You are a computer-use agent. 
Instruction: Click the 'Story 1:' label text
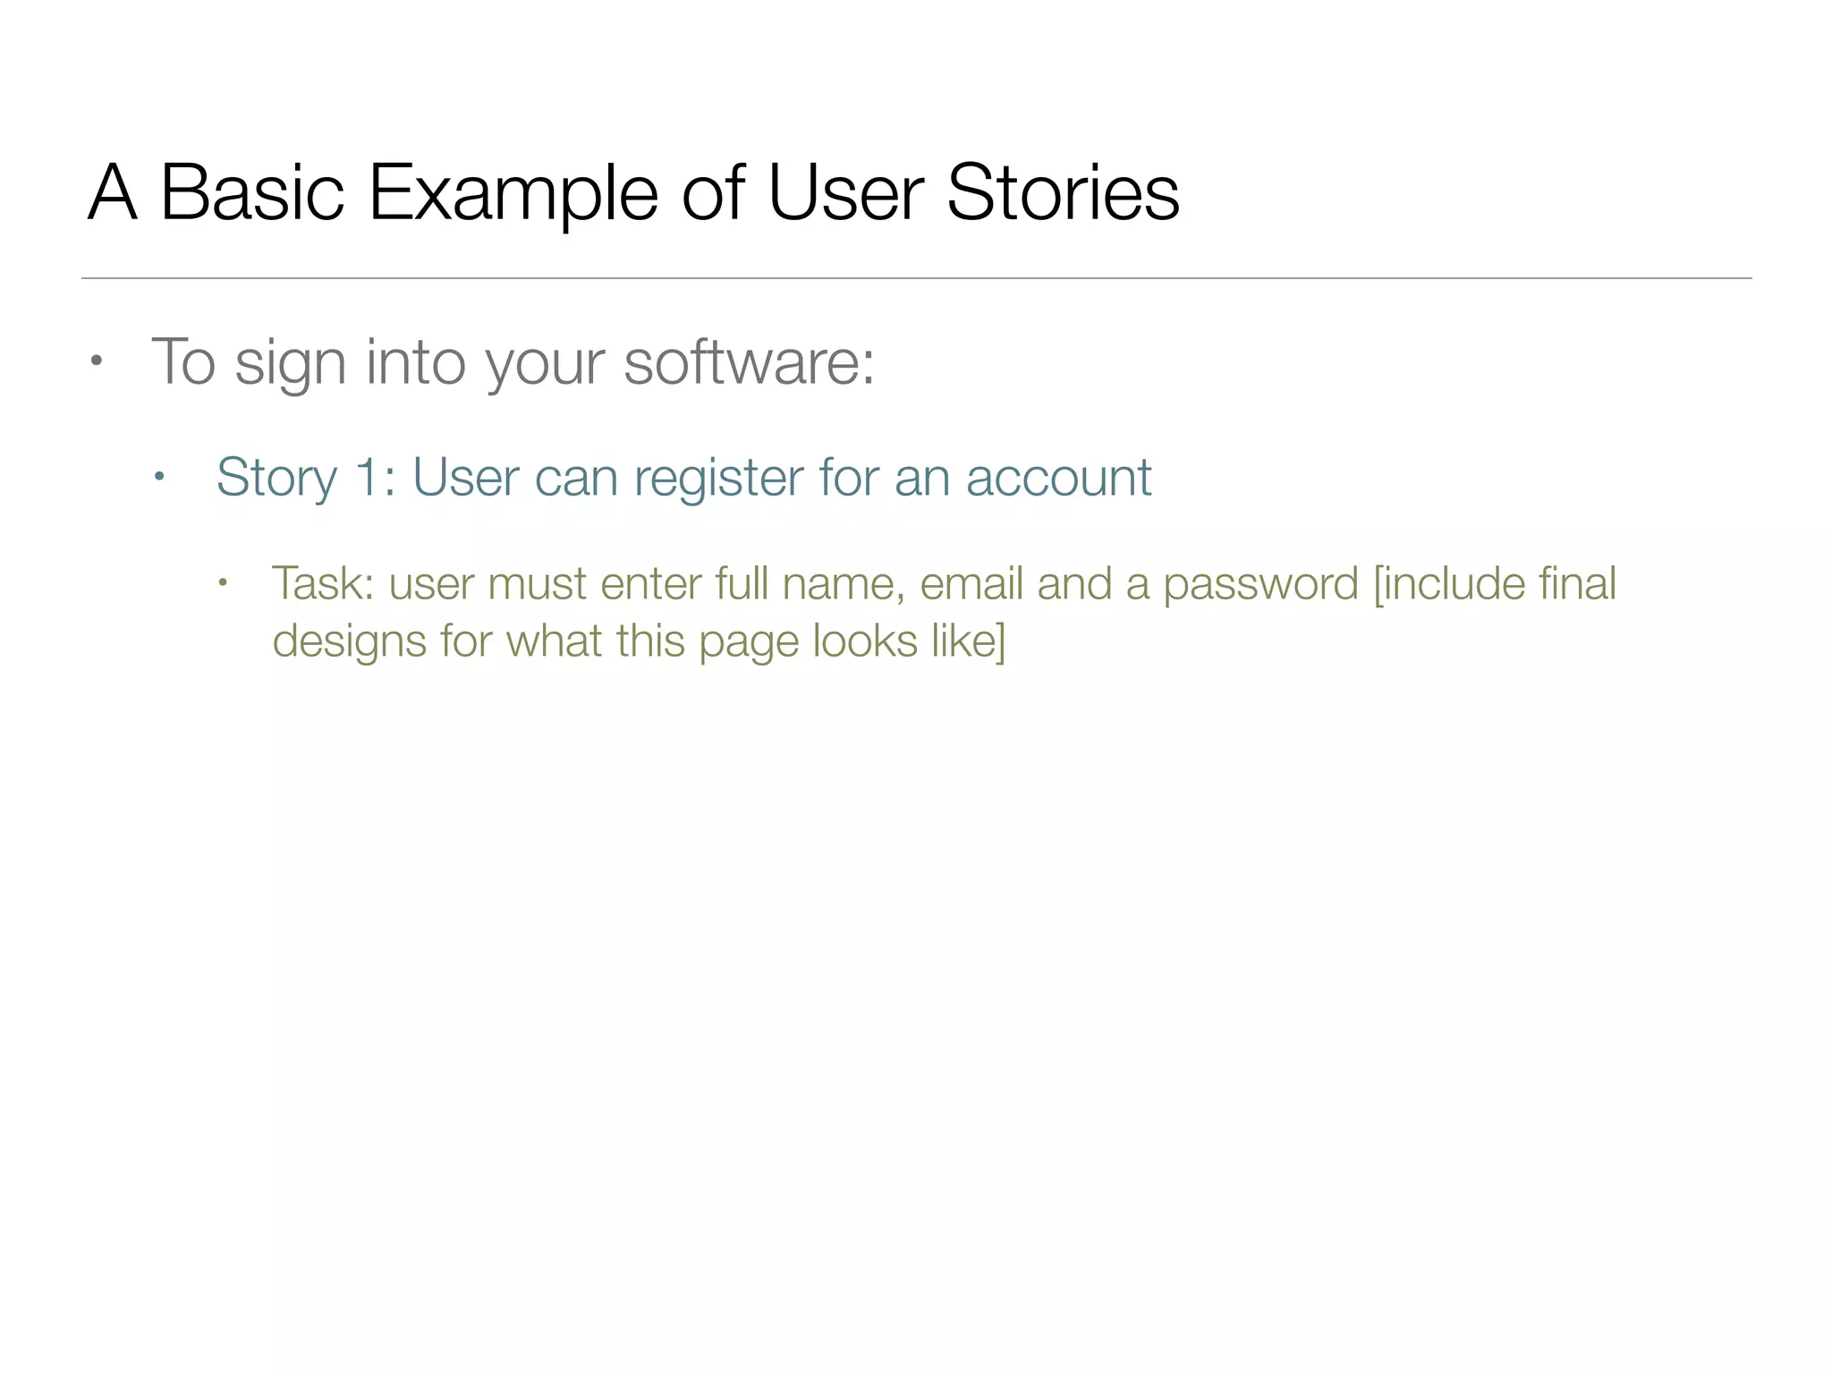tap(306, 477)
